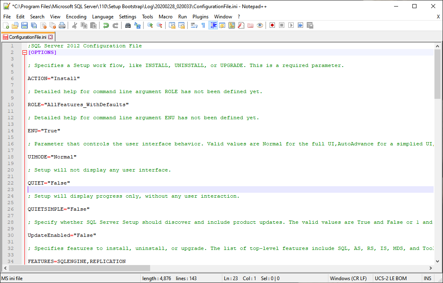Open Find with the binoculars icon
This screenshot has height=283, width=443.
pos(128,25)
